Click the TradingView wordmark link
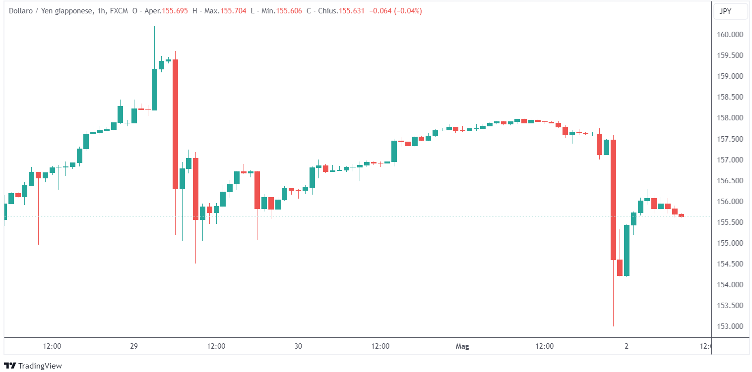 [x=40, y=366]
